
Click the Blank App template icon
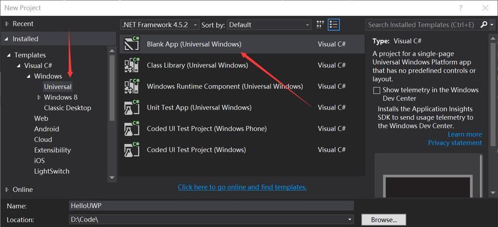[x=132, y=44]
